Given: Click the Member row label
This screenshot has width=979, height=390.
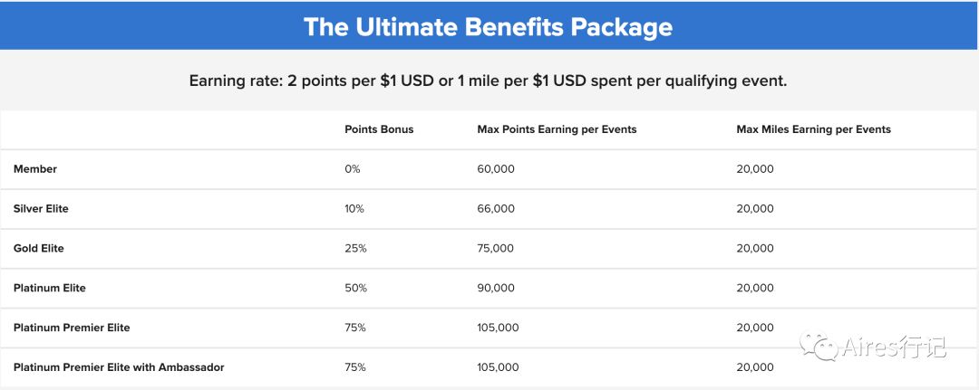Looking at the screenshot, I should point(35,169).
